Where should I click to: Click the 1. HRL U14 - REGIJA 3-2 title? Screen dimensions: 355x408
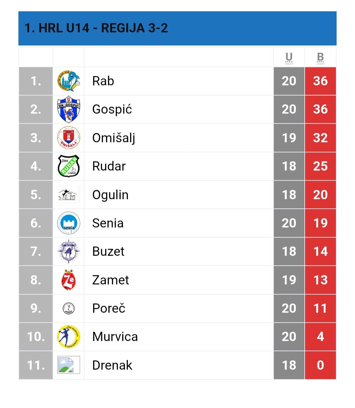[x=96, y=28]
